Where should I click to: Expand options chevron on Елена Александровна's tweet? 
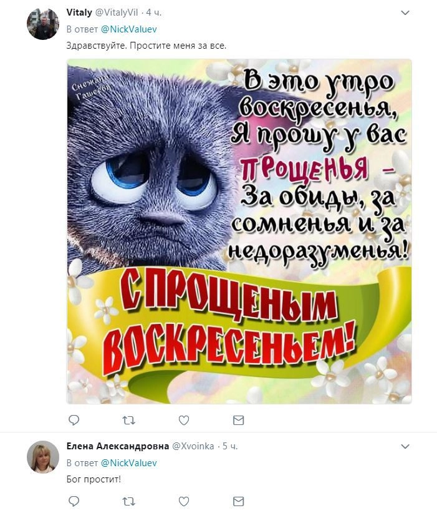[x=405, y=447]
